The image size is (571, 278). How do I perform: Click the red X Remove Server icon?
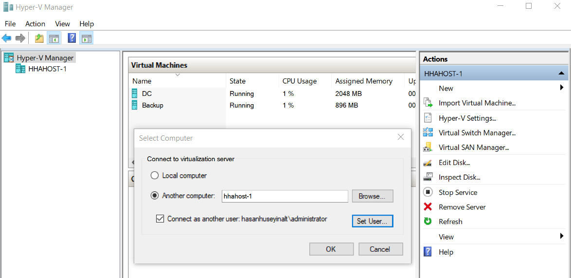pyautogui.click(x=428, y=207)
